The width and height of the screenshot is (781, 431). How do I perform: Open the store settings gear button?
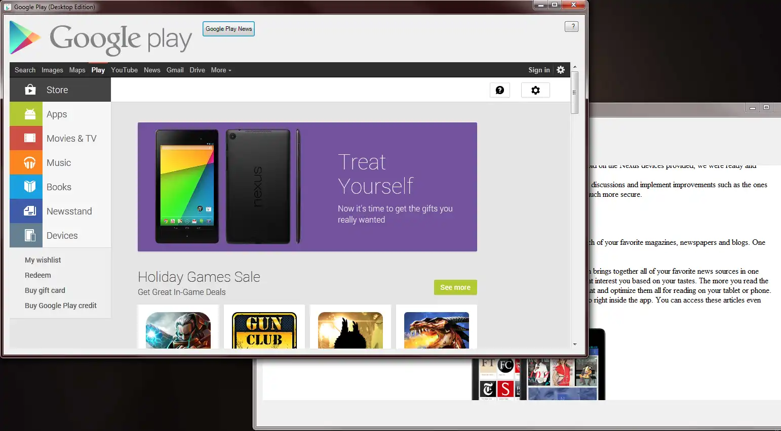(x=535, y=90)
